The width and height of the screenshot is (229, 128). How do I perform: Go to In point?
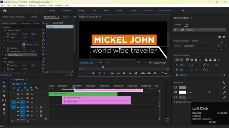pyautogui.click(x=112, y=73)
